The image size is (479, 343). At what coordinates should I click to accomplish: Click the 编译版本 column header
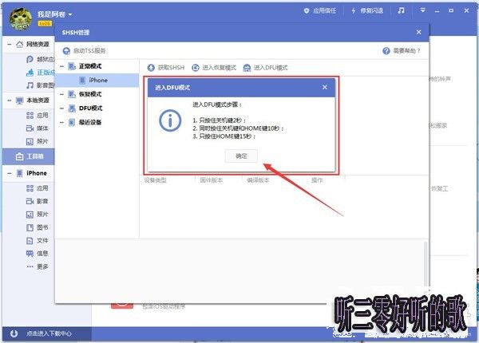click(258, 180)
